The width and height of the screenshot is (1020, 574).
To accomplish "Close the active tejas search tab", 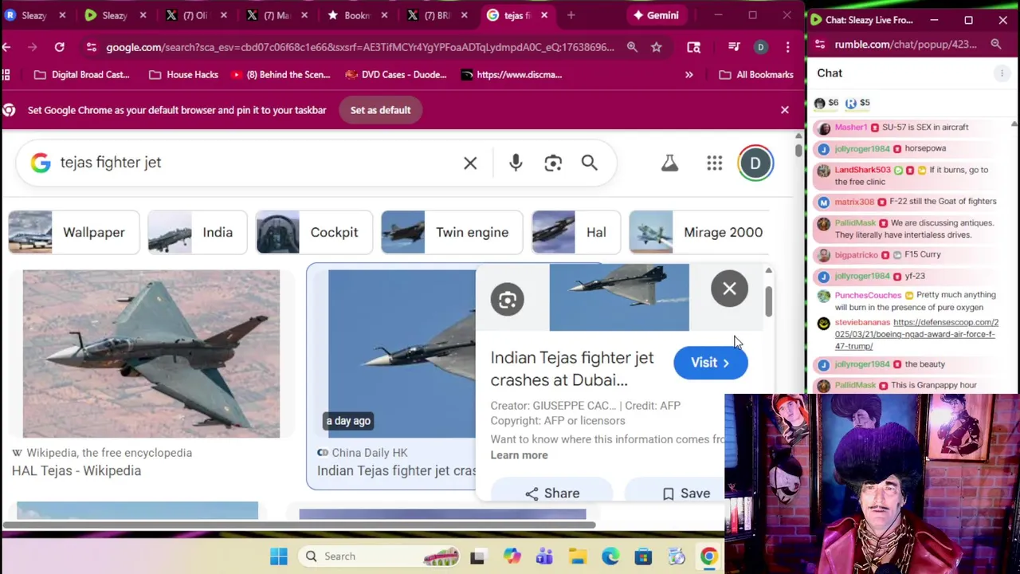I will 543,15.
